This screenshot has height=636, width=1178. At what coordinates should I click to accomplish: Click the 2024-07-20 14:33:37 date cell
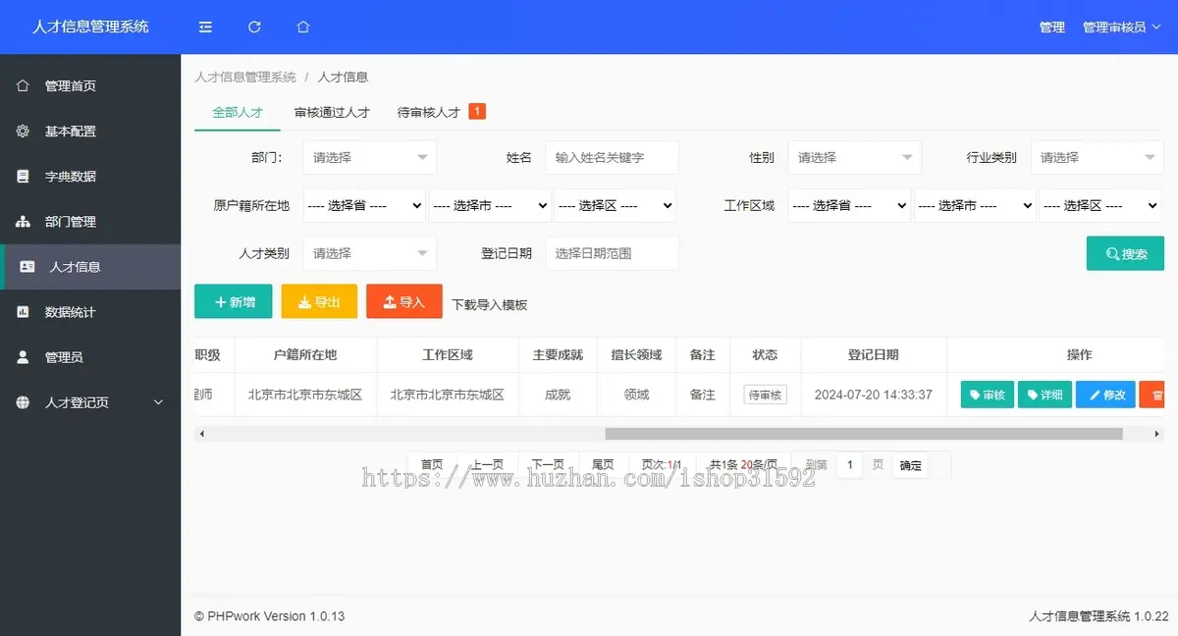pyautogui.click(x=874, y=395)
